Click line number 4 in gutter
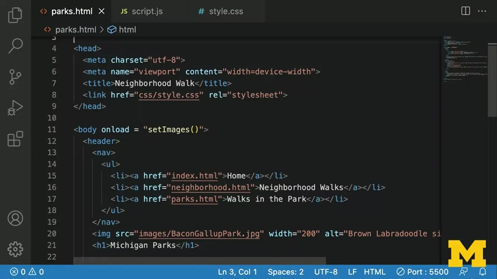The image size is (497, 279). coord(54,48)
